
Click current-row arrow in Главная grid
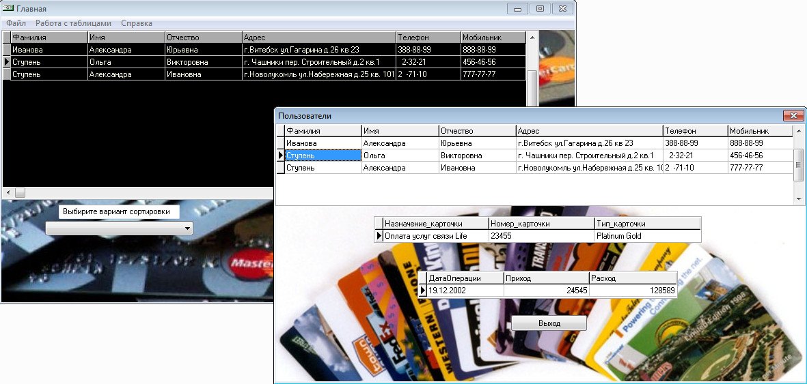coord(7,61)
